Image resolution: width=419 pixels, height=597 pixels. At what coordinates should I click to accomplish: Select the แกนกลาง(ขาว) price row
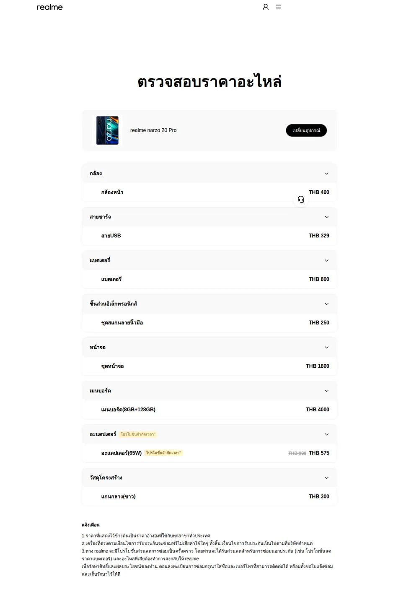click(x=209, y=496)
